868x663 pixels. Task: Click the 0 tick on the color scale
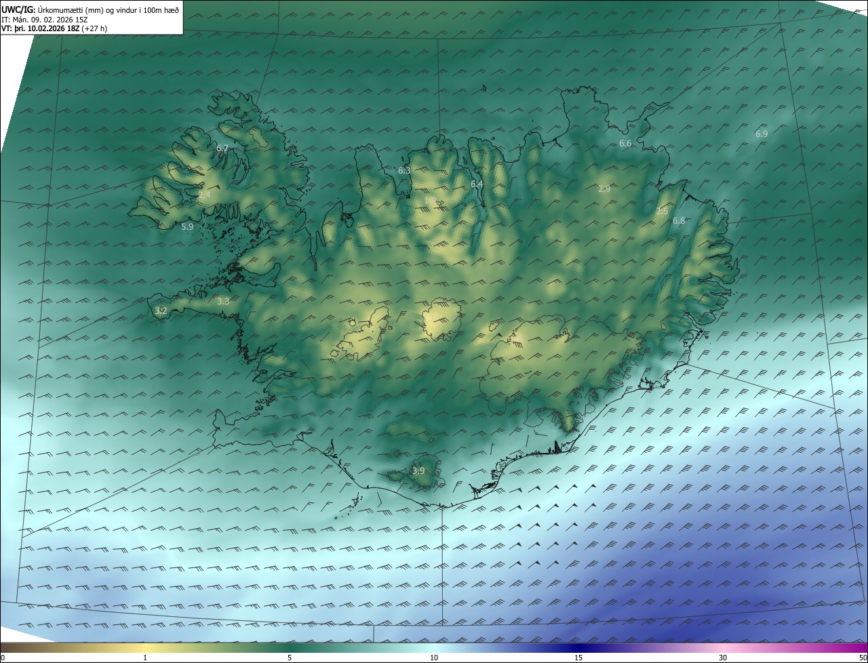pyautogui.click(x=3, y=658)
